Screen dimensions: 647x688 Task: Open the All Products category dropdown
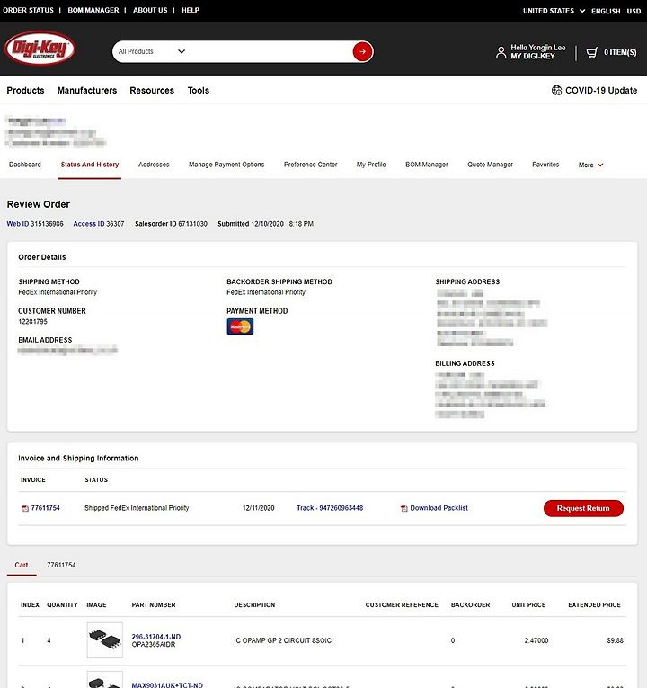tap(152, 51)
